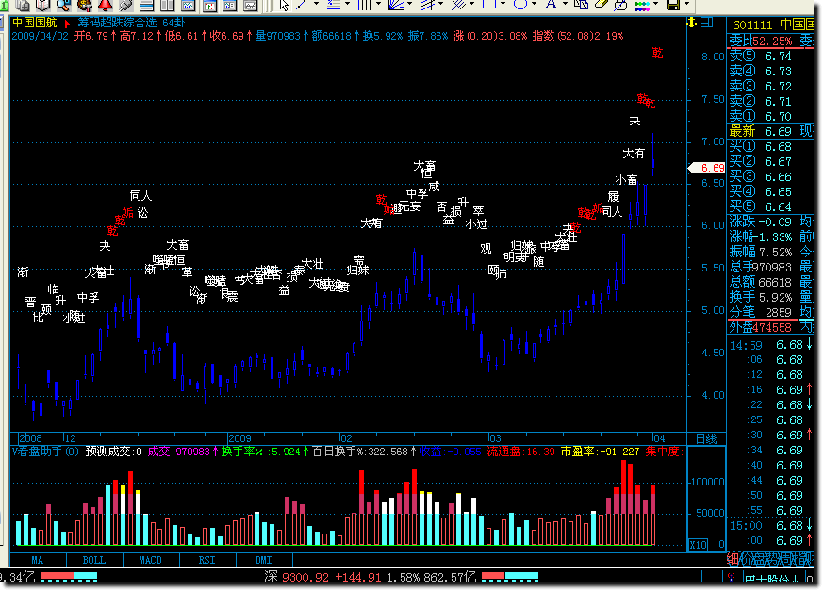Click the 15:00 6.68 trade tick row
825x592 pixels.
click(x=771, y=526)
